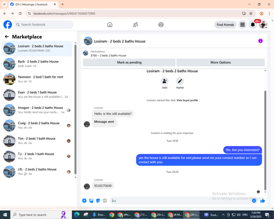
Task: Click the chat area scrollbar
Action: tap(265, 141)
